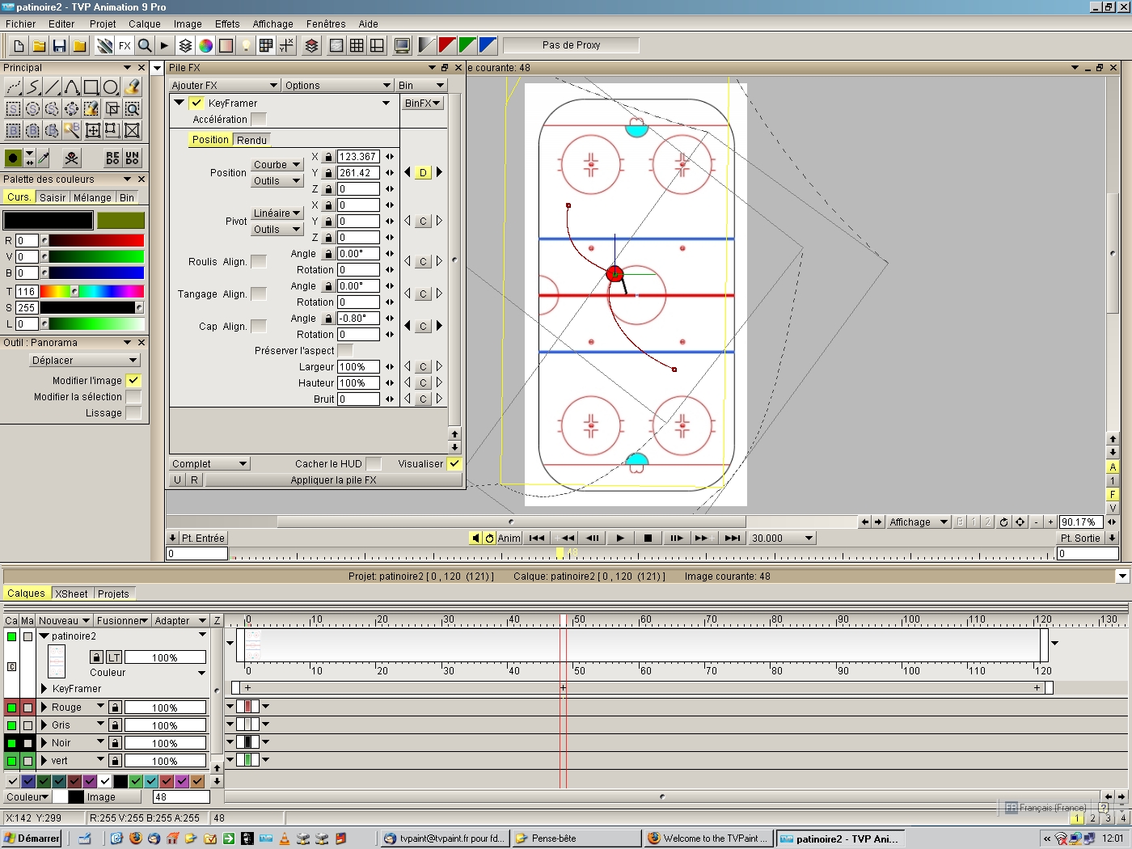Click the red flag toolbar icon

pyautogui.click(x=447, y=45)
